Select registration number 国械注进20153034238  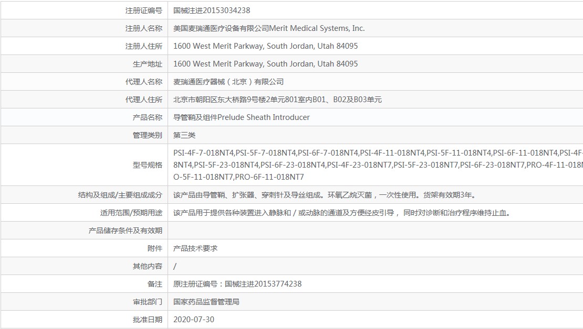pyautogui.click(x=212, y=10)
